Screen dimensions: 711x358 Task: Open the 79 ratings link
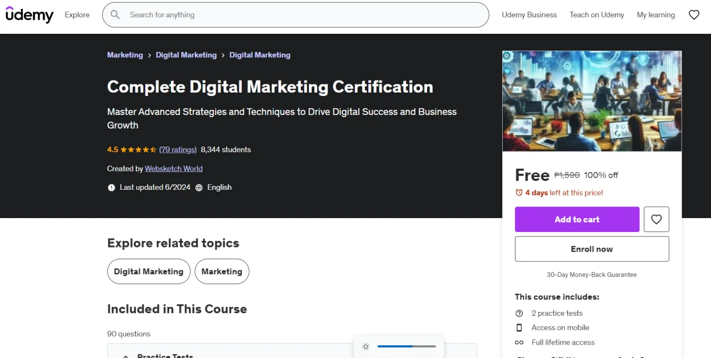[178, 150]
